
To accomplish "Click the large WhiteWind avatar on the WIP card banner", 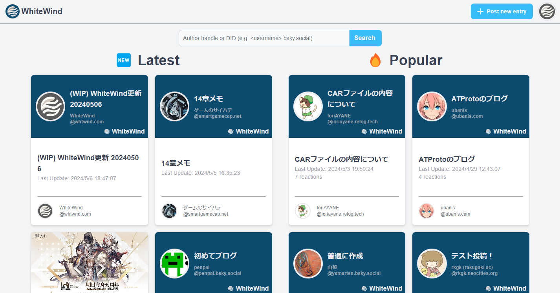I will (50, 106).
